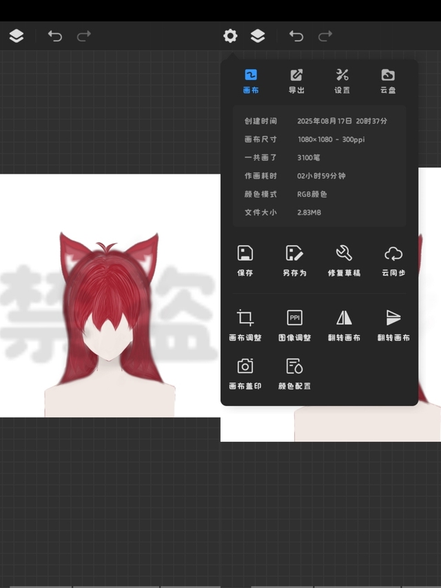Go to the 设置 settings tab
This screenshot has width=441, height=588.
[342, 81]
